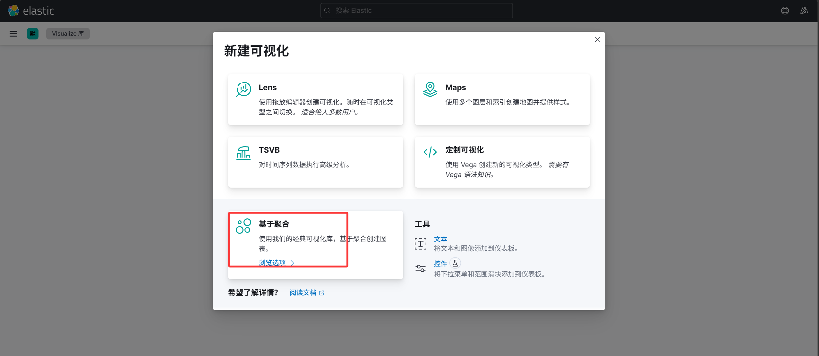Close the new visualization dialog
The height and width of the screenshot is (356, 819).
[597, 39]
